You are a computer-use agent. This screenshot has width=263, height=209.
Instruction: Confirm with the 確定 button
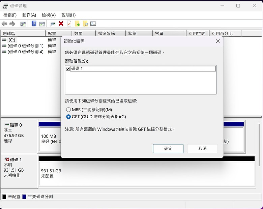click(x=168, y=148)
